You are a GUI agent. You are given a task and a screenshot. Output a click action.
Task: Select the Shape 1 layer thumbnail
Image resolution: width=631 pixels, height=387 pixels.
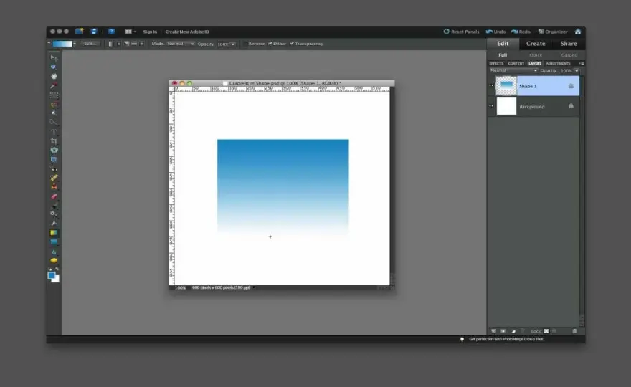point(506,86)
